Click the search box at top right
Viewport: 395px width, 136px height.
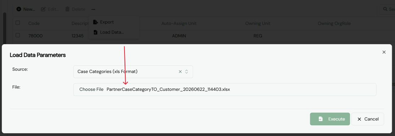388,9
